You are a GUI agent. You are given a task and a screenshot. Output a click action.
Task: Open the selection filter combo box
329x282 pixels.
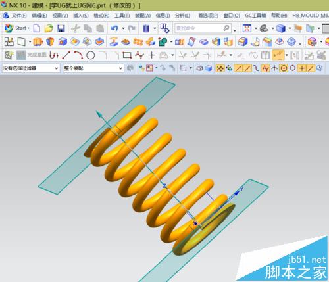pyautogui.click(x=31, y=68)
